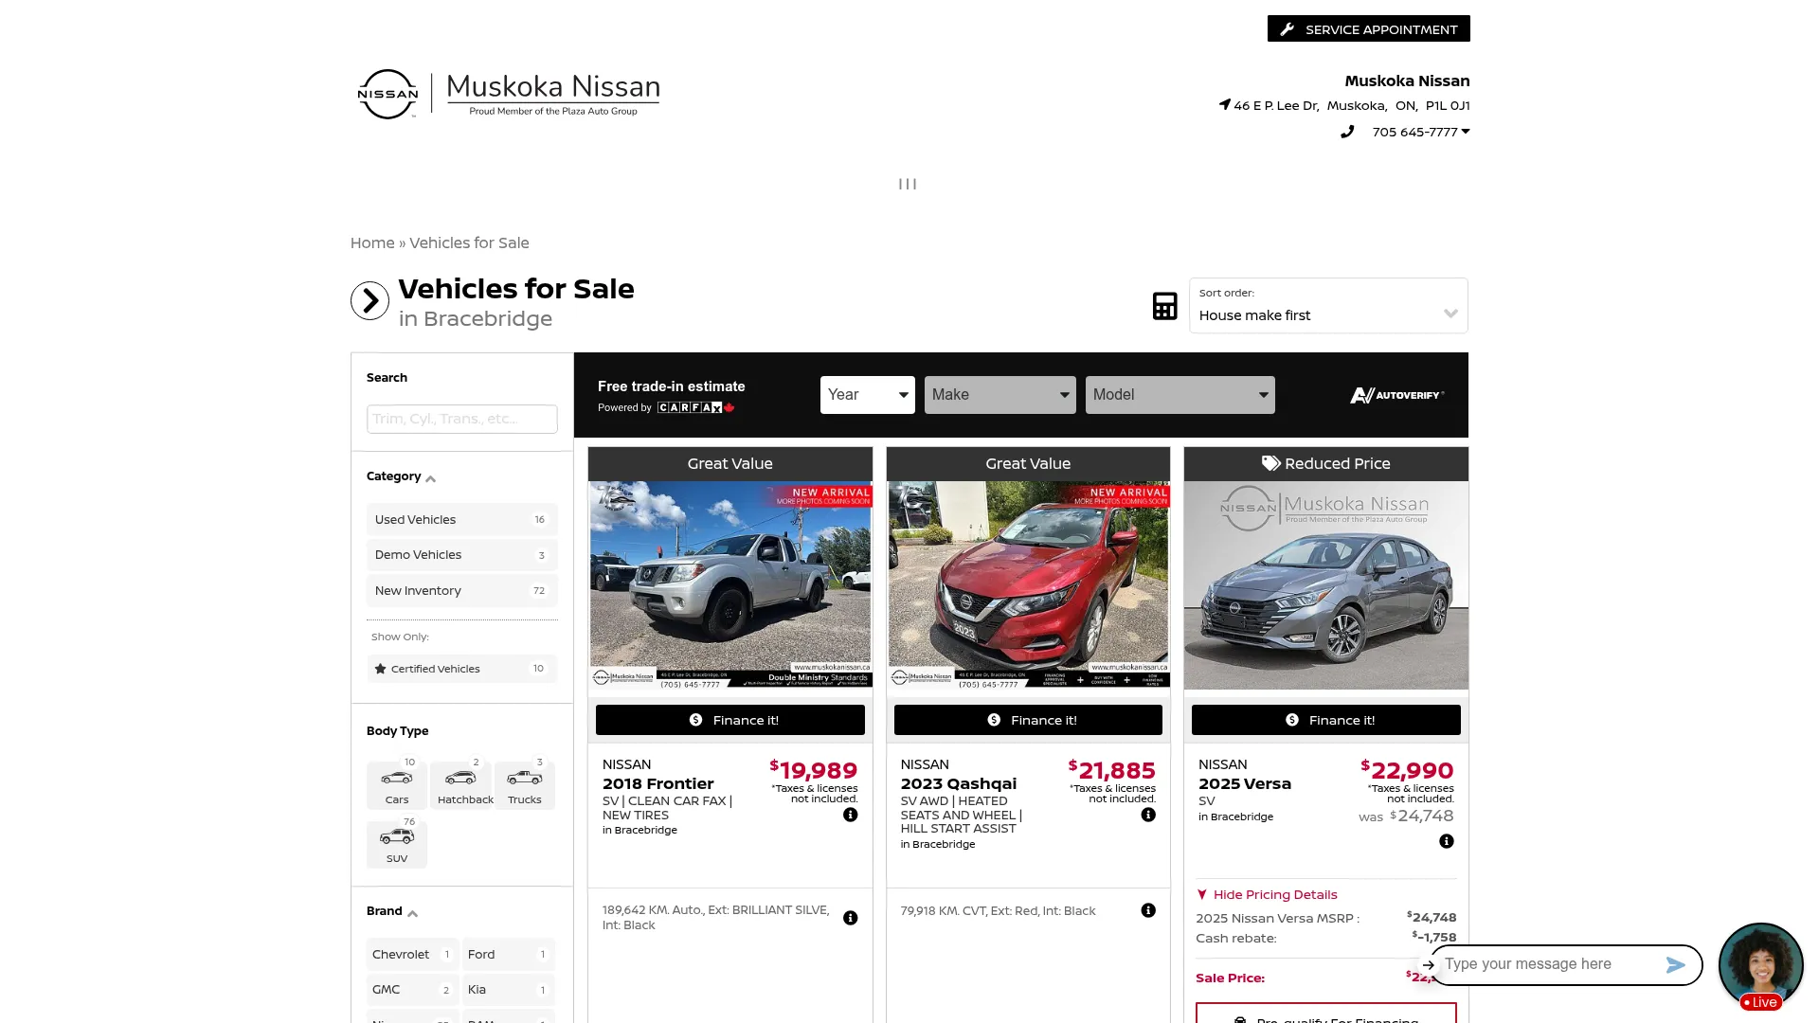Click the Nissan logo in the header

387,94
